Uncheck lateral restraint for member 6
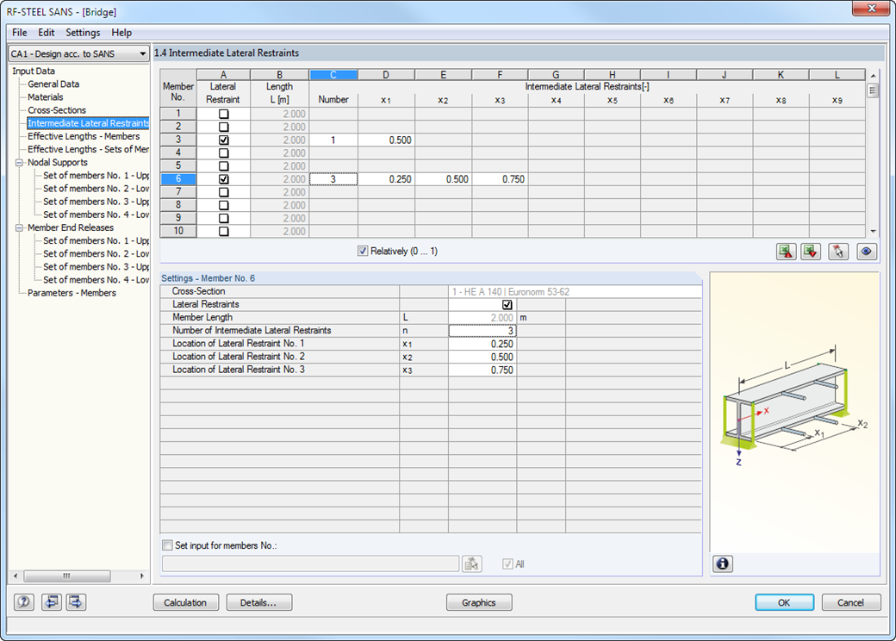 (x=223, y=179)
